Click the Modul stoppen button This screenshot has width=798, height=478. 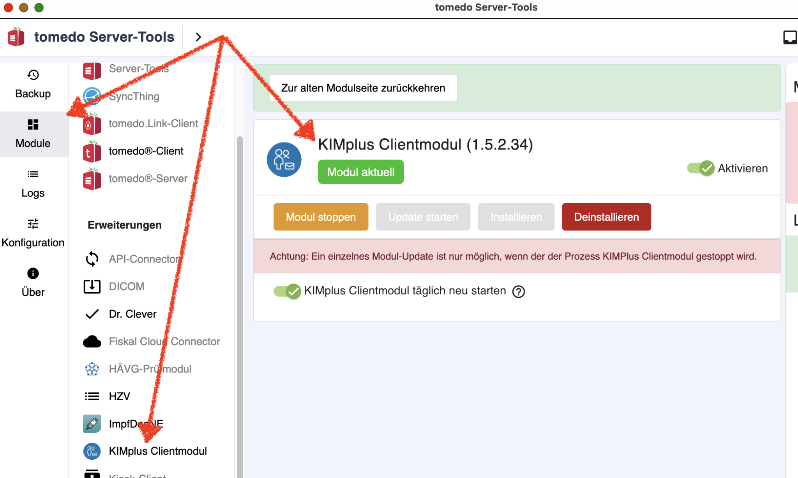321,217
